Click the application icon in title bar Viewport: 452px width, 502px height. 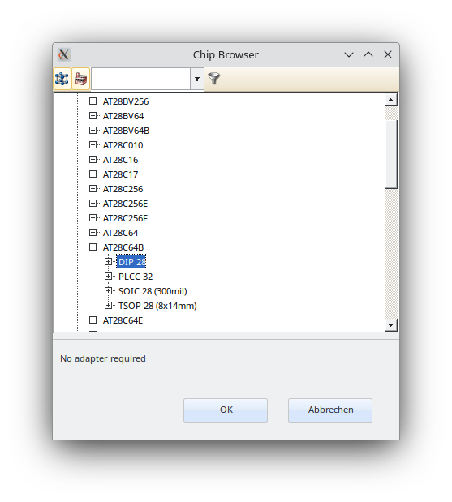click(64, 55)
